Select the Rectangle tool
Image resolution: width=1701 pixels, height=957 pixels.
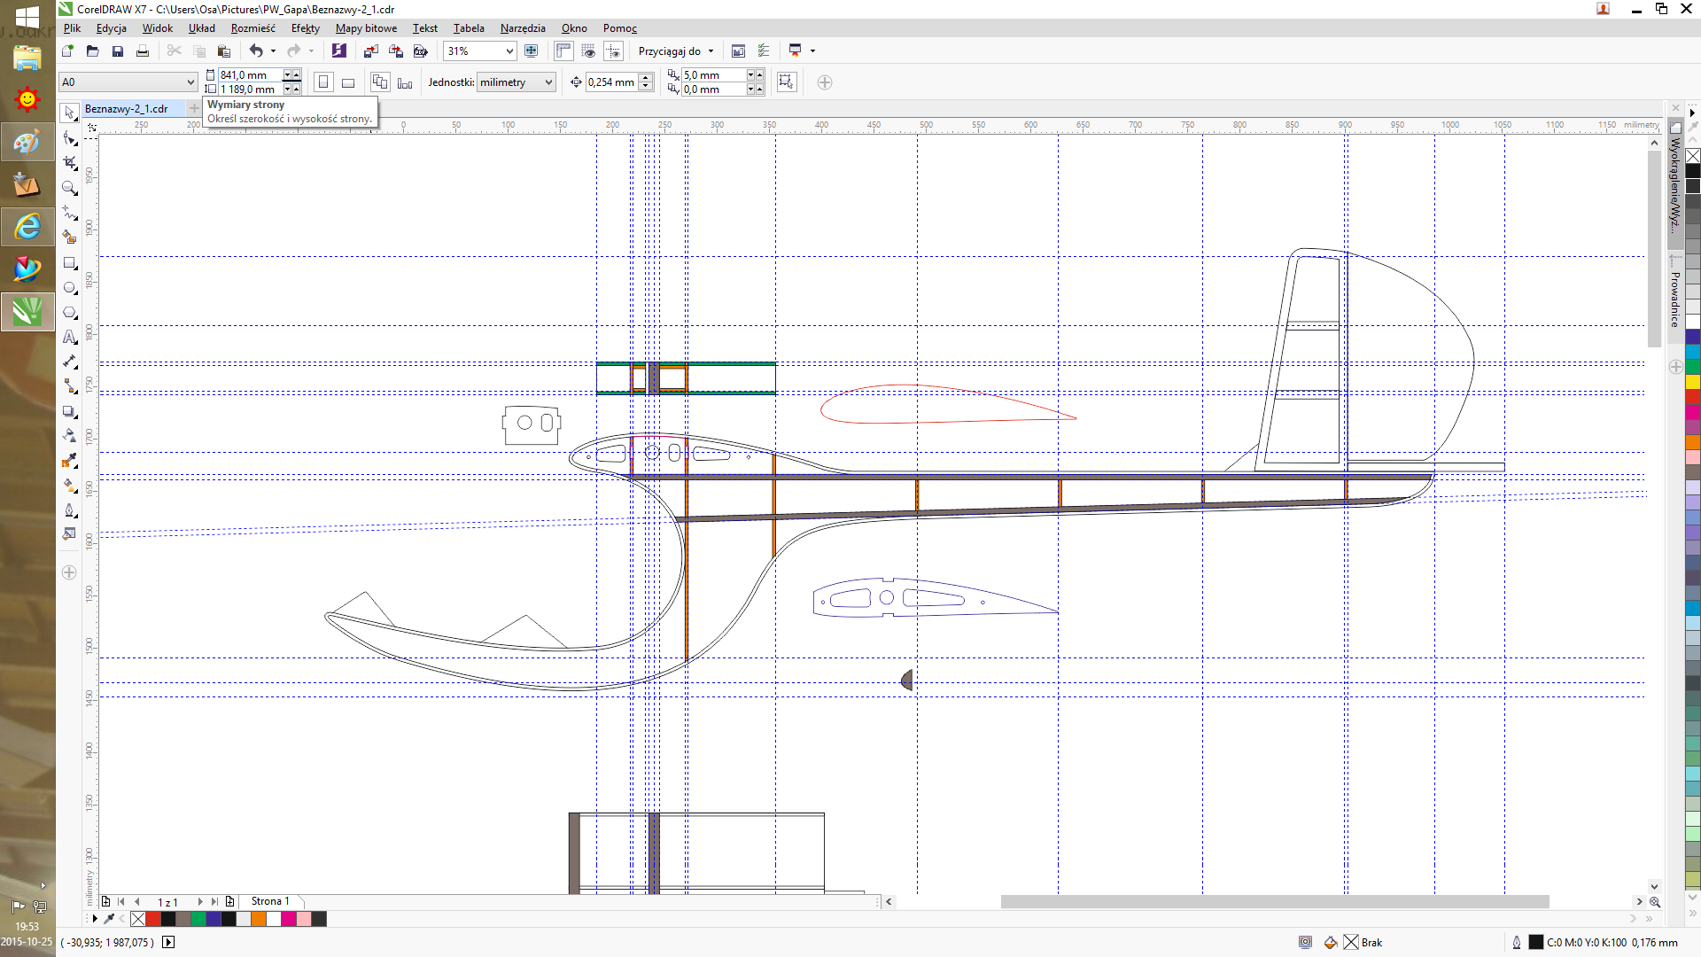coord(70,263)
